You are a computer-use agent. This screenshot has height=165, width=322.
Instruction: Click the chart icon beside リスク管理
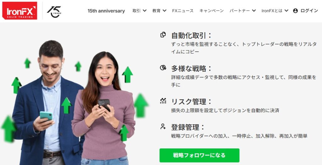(163, 101)
